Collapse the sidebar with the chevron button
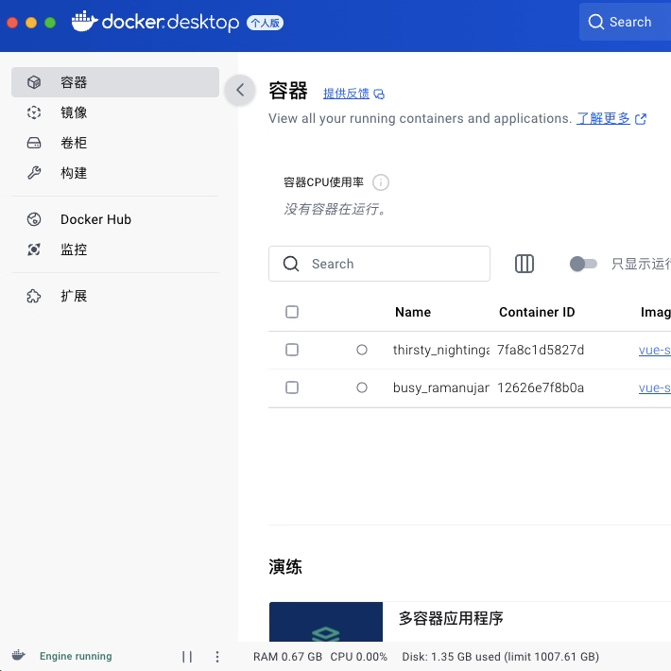 pos(240,90)
